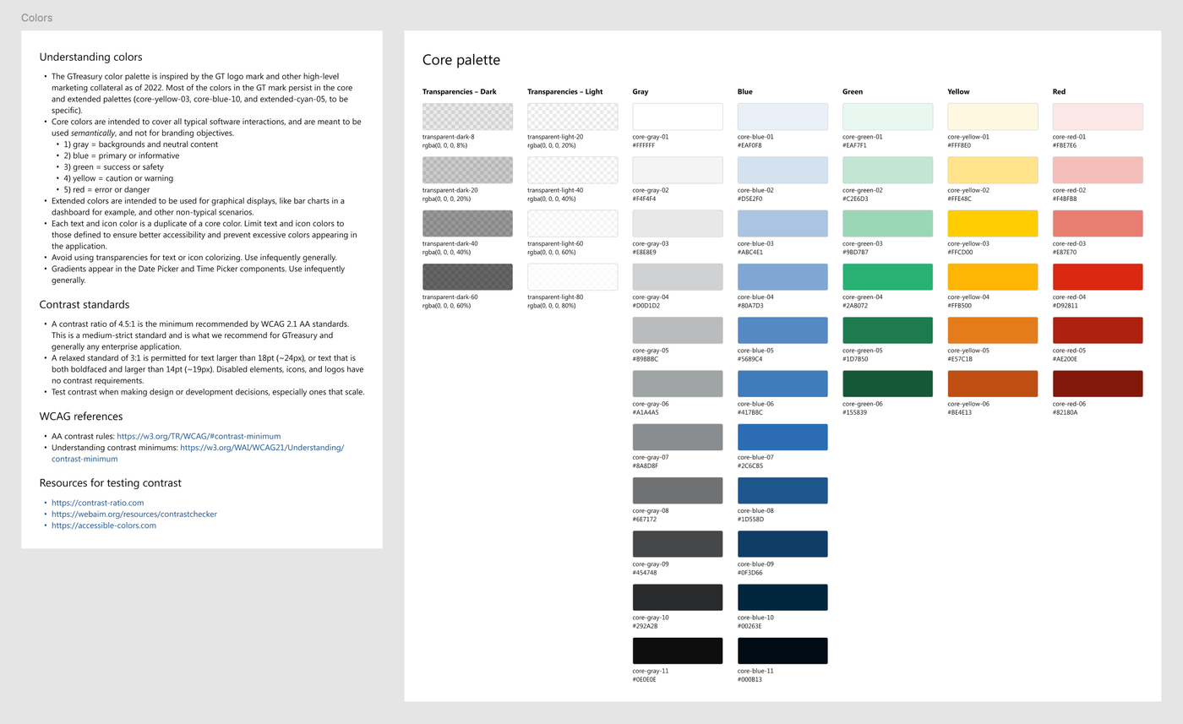Pick the core-red-05 swatch
This screenshot has height=724, width=1183.
pos(1098,330)
